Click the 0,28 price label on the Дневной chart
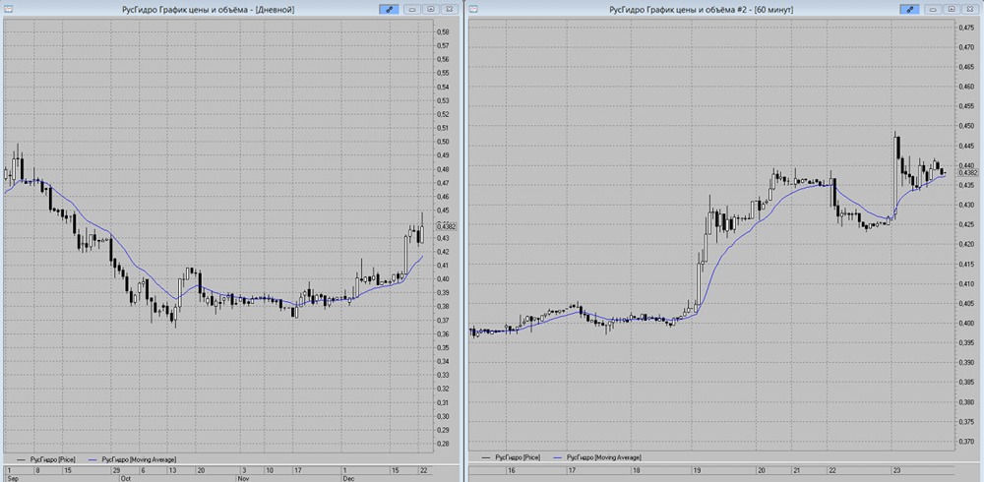The image size is (984, 482). tap(443, 444)
